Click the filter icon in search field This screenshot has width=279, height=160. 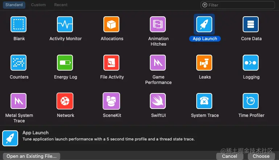205,5
